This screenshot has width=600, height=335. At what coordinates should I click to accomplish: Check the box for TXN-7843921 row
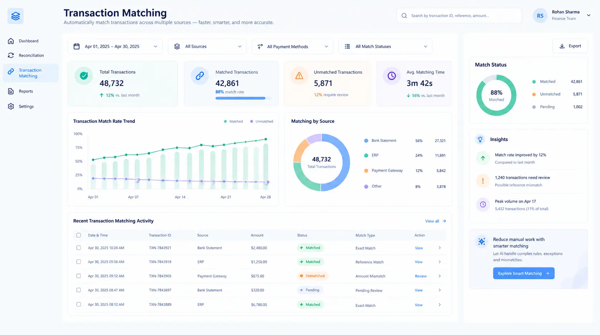tap(79, 248)
